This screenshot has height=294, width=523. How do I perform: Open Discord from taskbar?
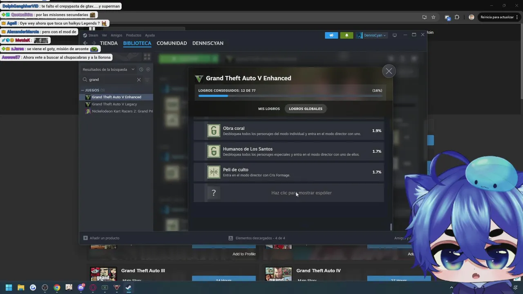[81, 287]
